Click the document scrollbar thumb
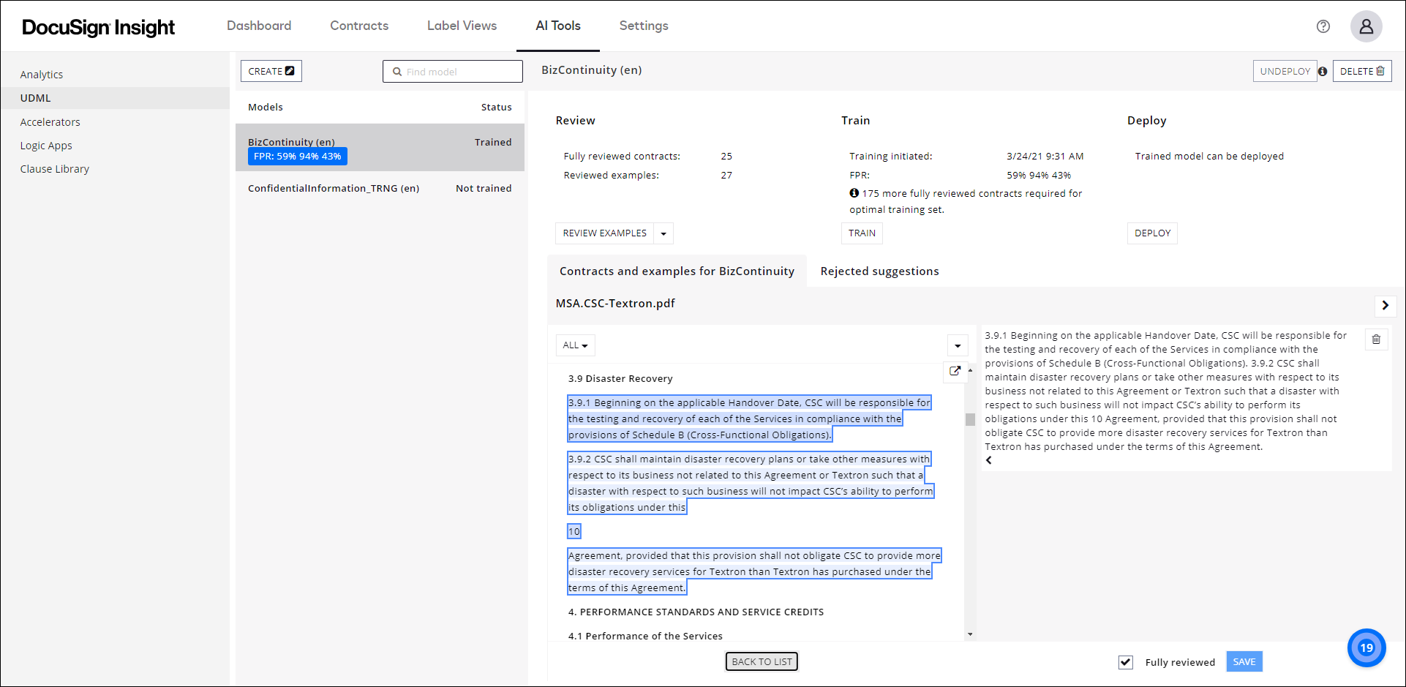Viewport: 1406px width, 687px height. [970, 419]
